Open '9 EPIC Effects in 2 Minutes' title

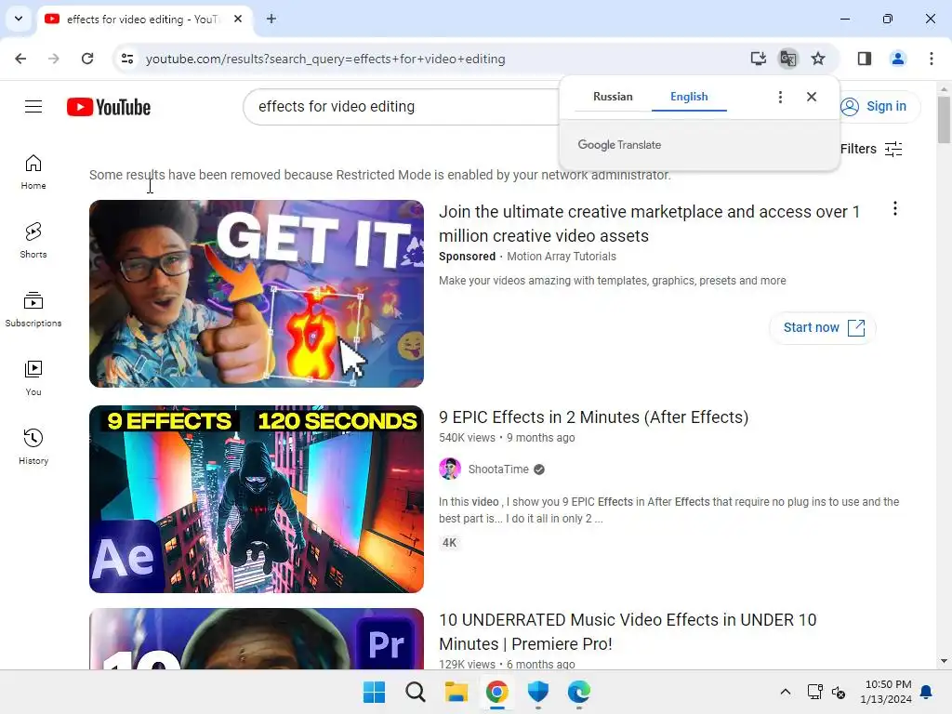[593, 417]
